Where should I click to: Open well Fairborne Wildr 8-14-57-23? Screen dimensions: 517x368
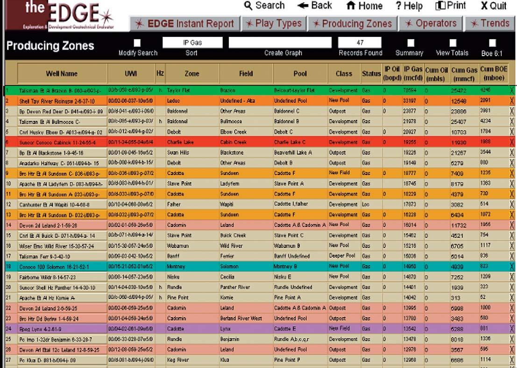click(x=62, y=277)
